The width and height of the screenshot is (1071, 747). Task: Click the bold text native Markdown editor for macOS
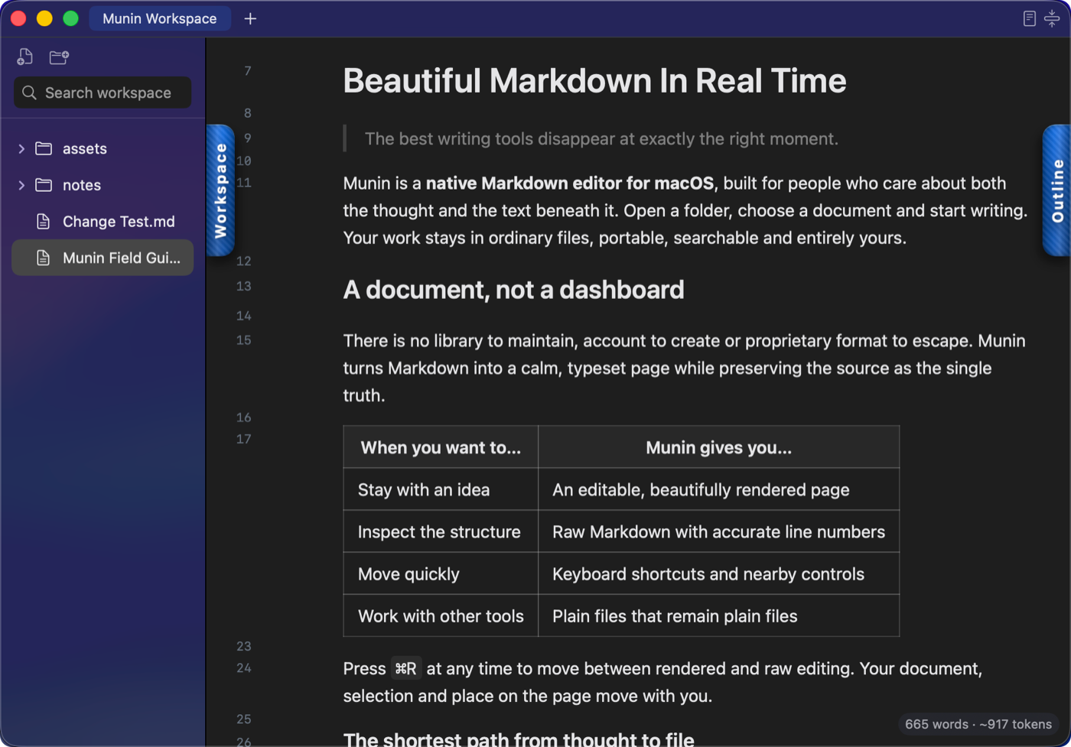pos(570,184)
